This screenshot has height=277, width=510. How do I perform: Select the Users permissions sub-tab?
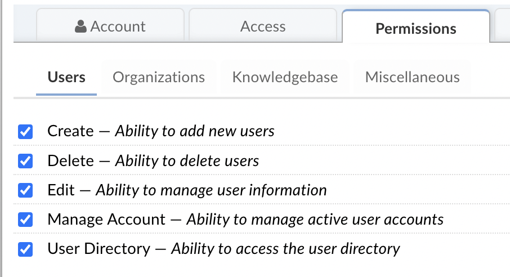pos(66,77)
